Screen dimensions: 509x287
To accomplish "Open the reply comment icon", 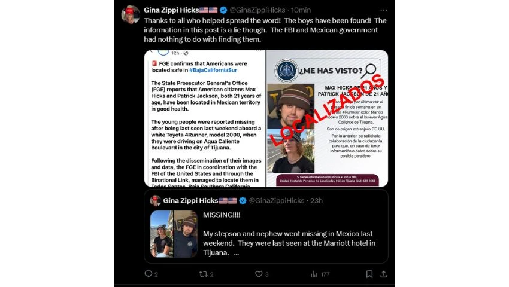I will coord(149,274).
